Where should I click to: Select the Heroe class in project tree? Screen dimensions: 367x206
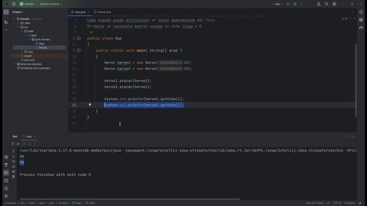pyautogui.click(x=40, y=47)
